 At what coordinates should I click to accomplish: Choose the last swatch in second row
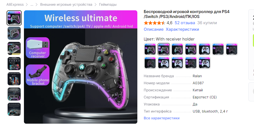click(205, 63)
